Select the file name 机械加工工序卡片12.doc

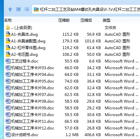(x=33, y=128)
